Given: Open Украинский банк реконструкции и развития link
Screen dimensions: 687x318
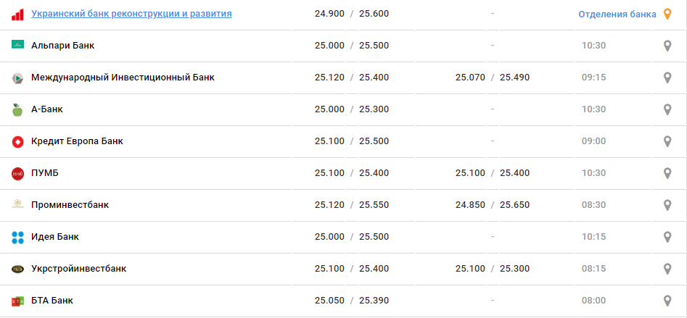Looking at the screenshot, I should coord(131,14).
